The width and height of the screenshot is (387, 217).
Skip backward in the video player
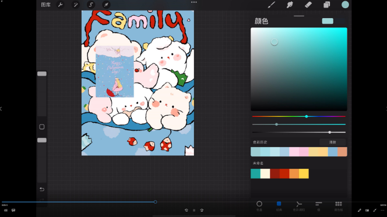pyautogui.click(x=187, y=211)
